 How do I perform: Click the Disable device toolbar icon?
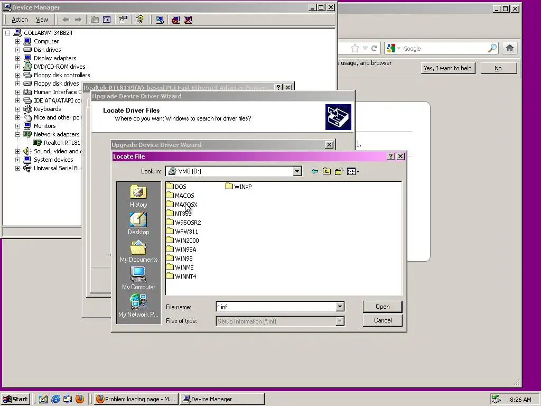(176, 20)
